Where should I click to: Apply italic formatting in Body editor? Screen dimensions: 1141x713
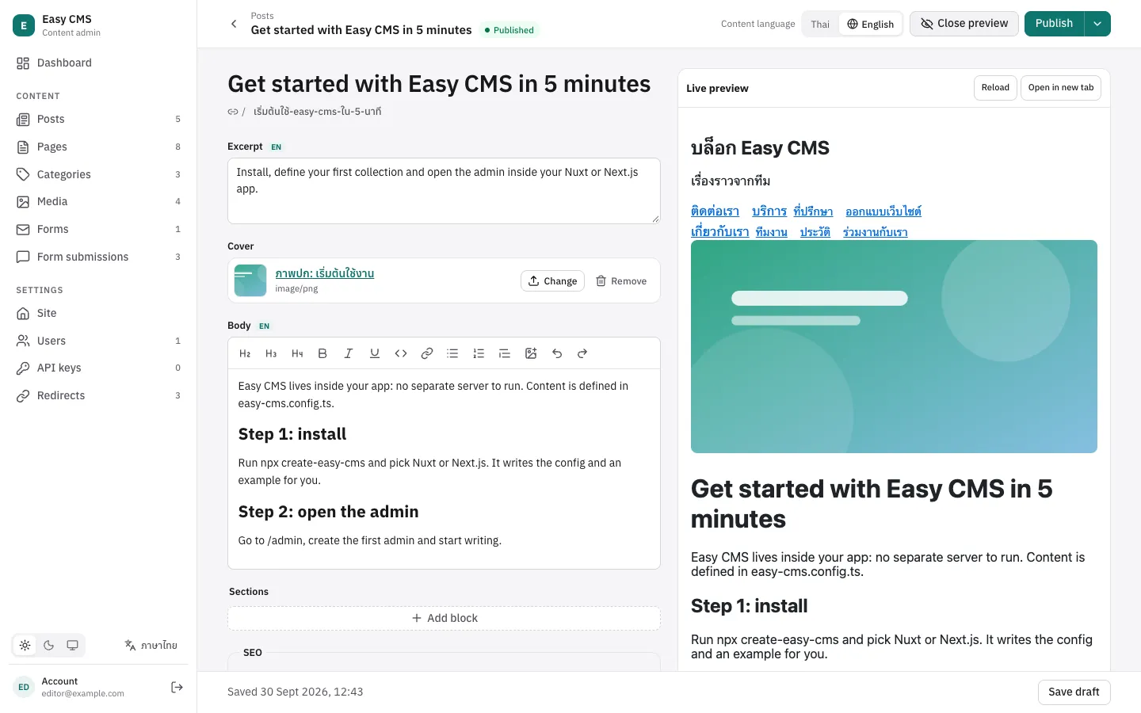[x=349, y=353]
